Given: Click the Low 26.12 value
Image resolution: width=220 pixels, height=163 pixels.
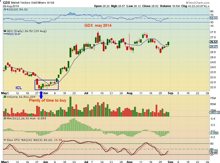Looking at the screenshot, I should pyautogui.click(x=134, y=6).
